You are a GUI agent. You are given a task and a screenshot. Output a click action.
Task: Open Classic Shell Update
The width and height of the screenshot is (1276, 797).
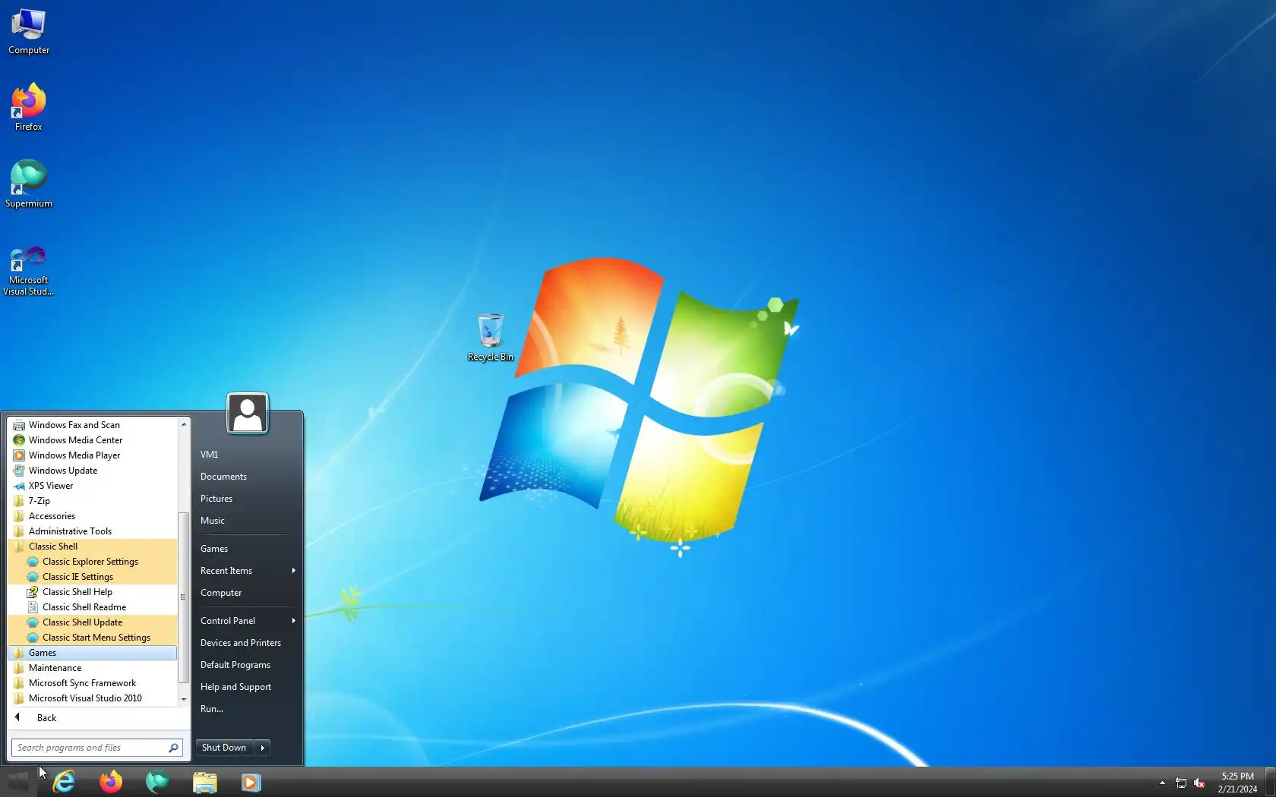point(93,622)
